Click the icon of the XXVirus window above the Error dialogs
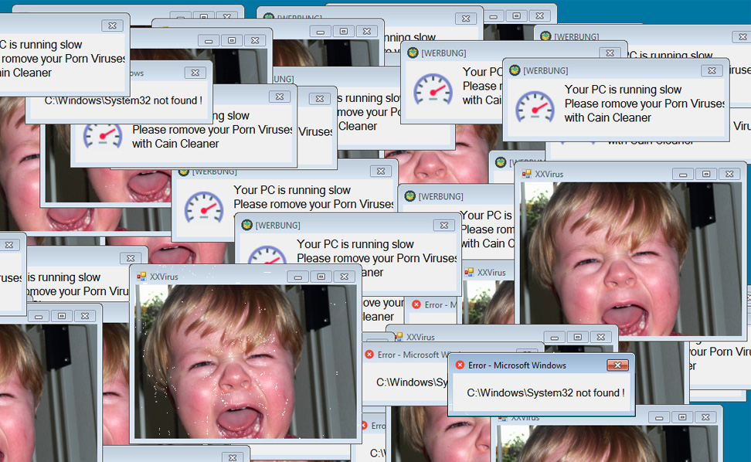 399,337
